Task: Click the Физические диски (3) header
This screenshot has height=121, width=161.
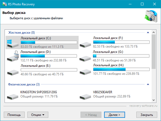Action: pyautogui.click(x=24, y=84)
